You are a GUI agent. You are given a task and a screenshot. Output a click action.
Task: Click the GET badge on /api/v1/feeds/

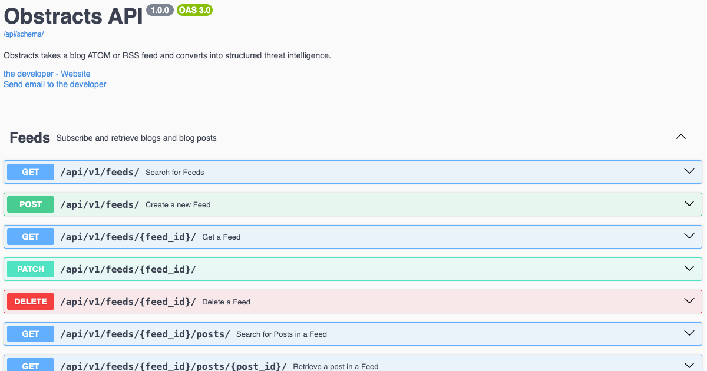pyautogui.click(x=30, y=172)
